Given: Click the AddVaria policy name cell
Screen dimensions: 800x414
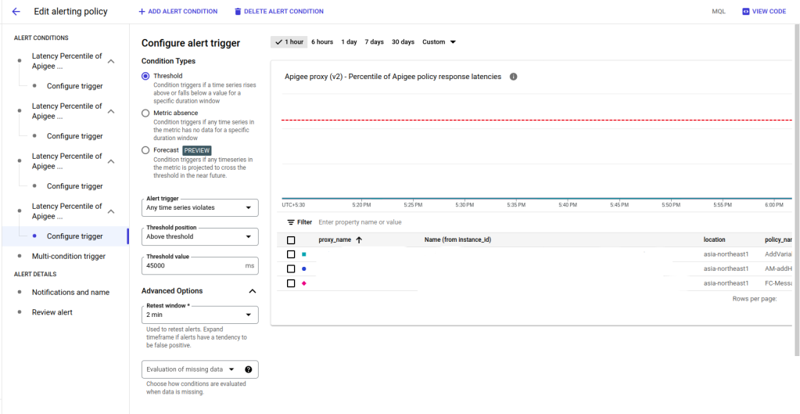Looking at the screenshot, I should tap(779, 254).
